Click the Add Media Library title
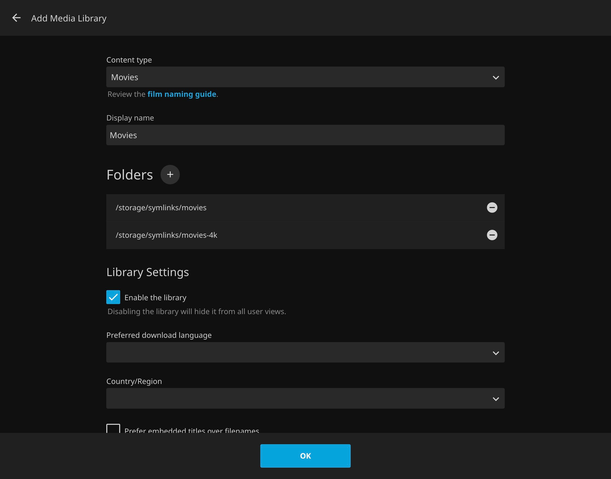The width and height of the screenshot is (611, 479). coord(69,18)
